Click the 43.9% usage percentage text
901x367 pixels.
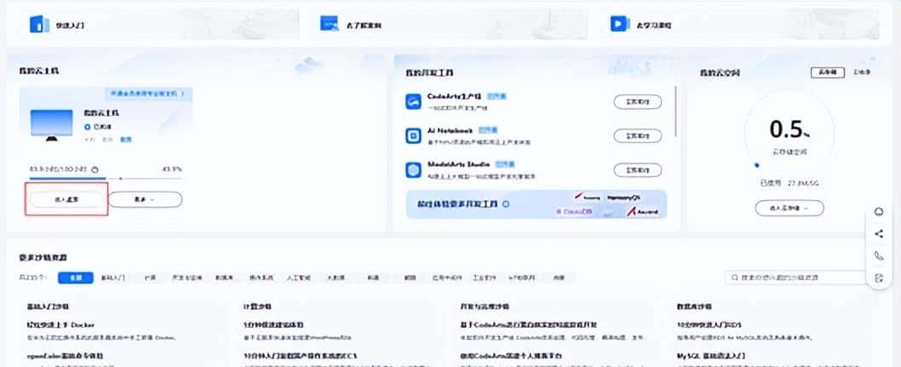(x=172, y=169)
